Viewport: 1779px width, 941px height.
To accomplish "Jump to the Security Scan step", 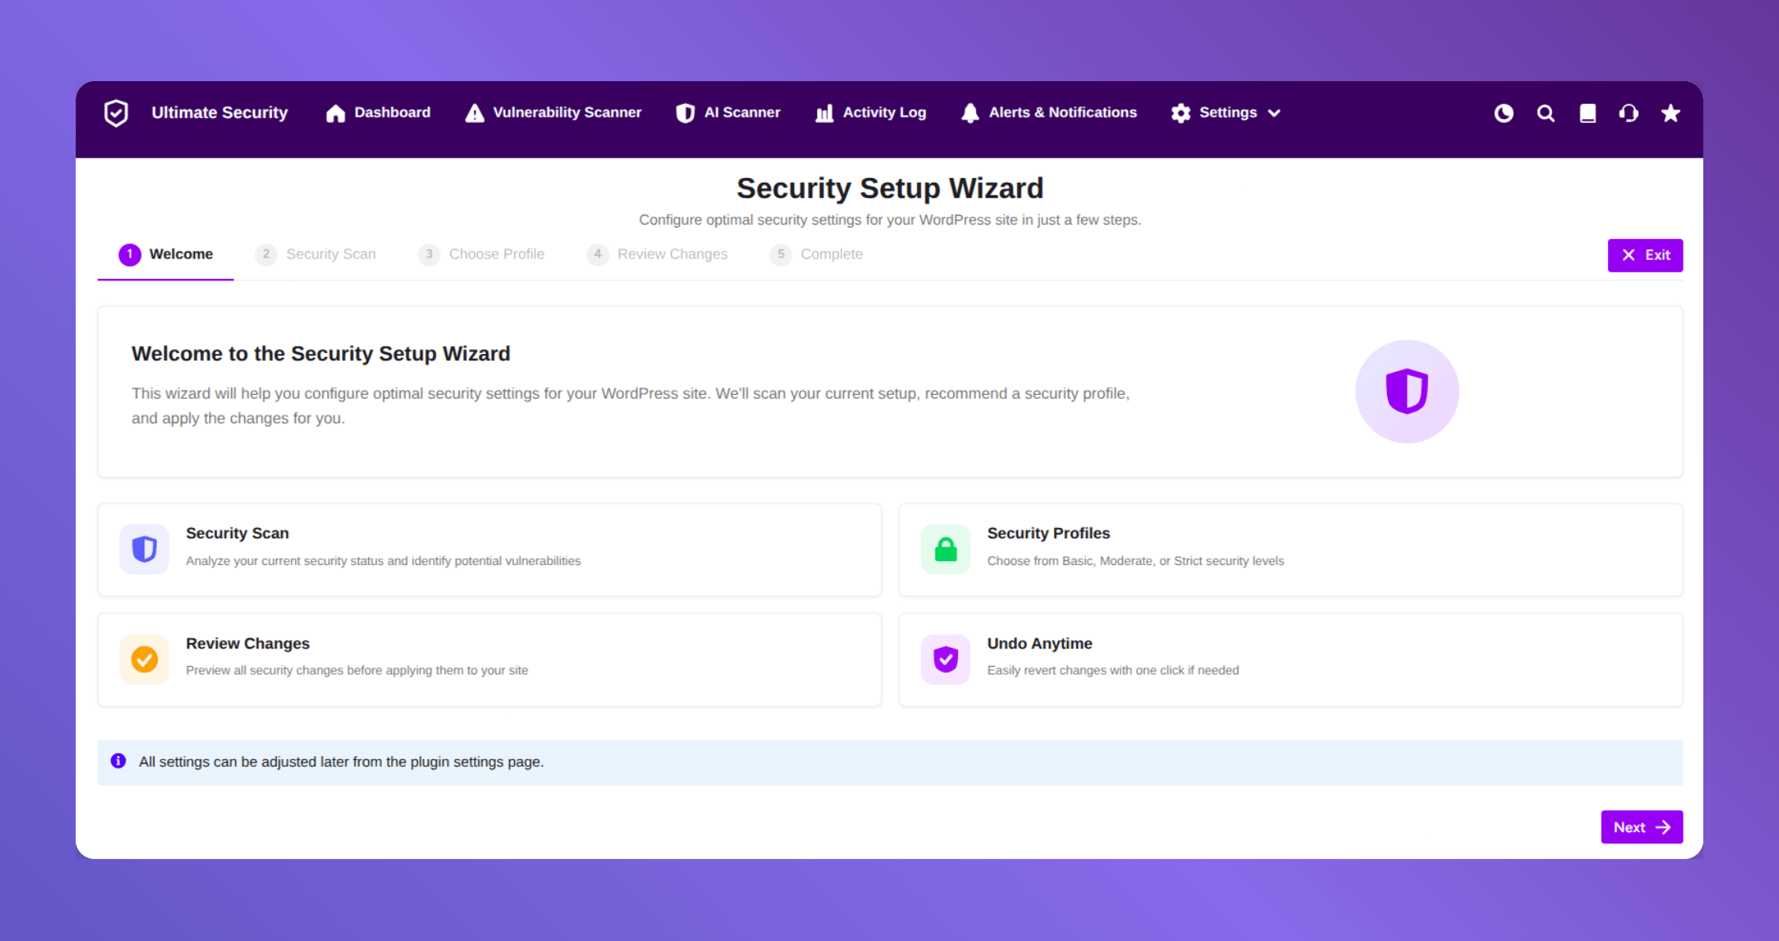I will 315,255.
